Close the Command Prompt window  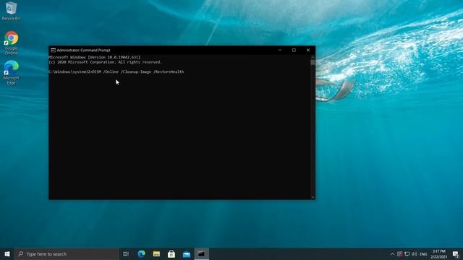(308, 50)
